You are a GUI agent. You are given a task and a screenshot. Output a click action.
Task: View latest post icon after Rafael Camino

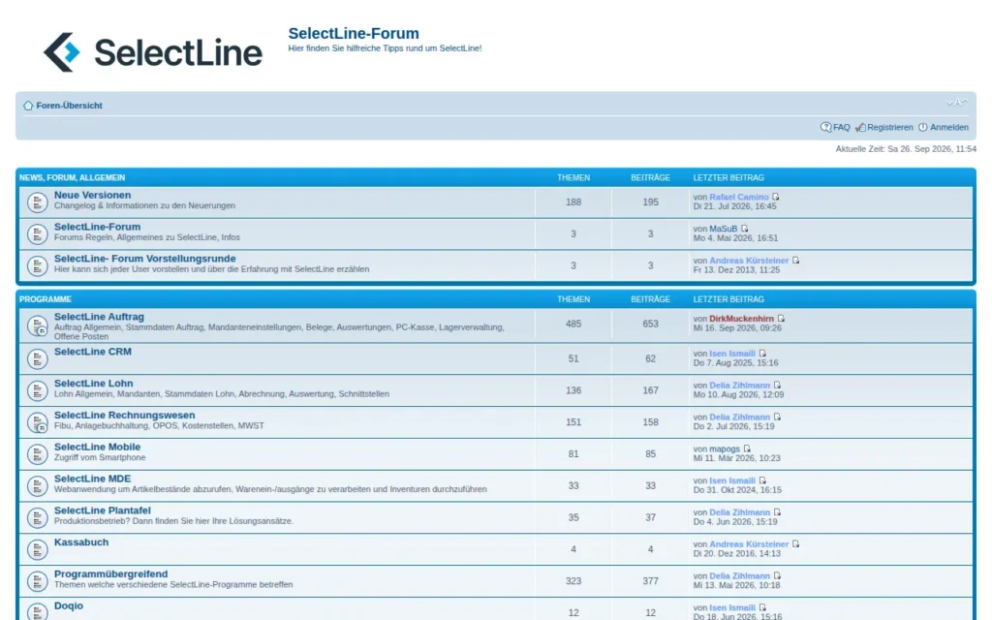coord(776,197)
